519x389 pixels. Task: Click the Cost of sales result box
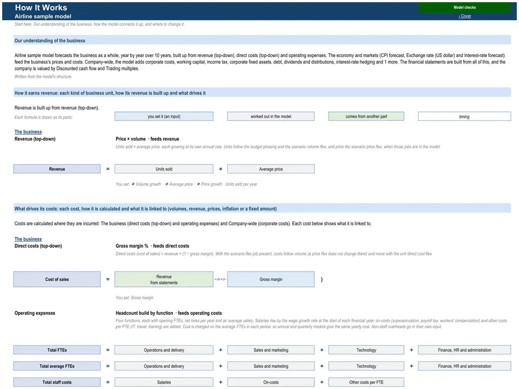[57, 279]
